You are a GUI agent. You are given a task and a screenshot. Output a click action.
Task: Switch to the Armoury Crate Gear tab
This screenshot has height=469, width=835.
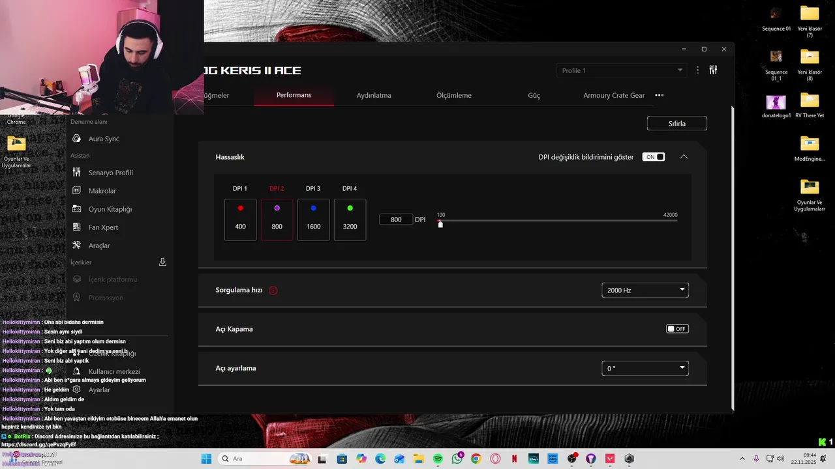(614, 95)
